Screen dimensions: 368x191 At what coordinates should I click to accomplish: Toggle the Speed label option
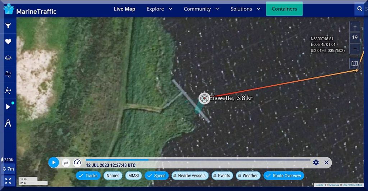click(x=156, y=176)
